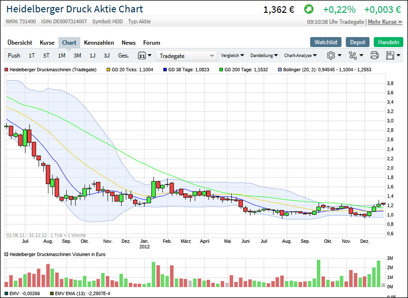The height and width of the screenshot is (298, 408).
Task: Click the Heidelberger Druck Aktie Chart heading
Action: point(75,9)
